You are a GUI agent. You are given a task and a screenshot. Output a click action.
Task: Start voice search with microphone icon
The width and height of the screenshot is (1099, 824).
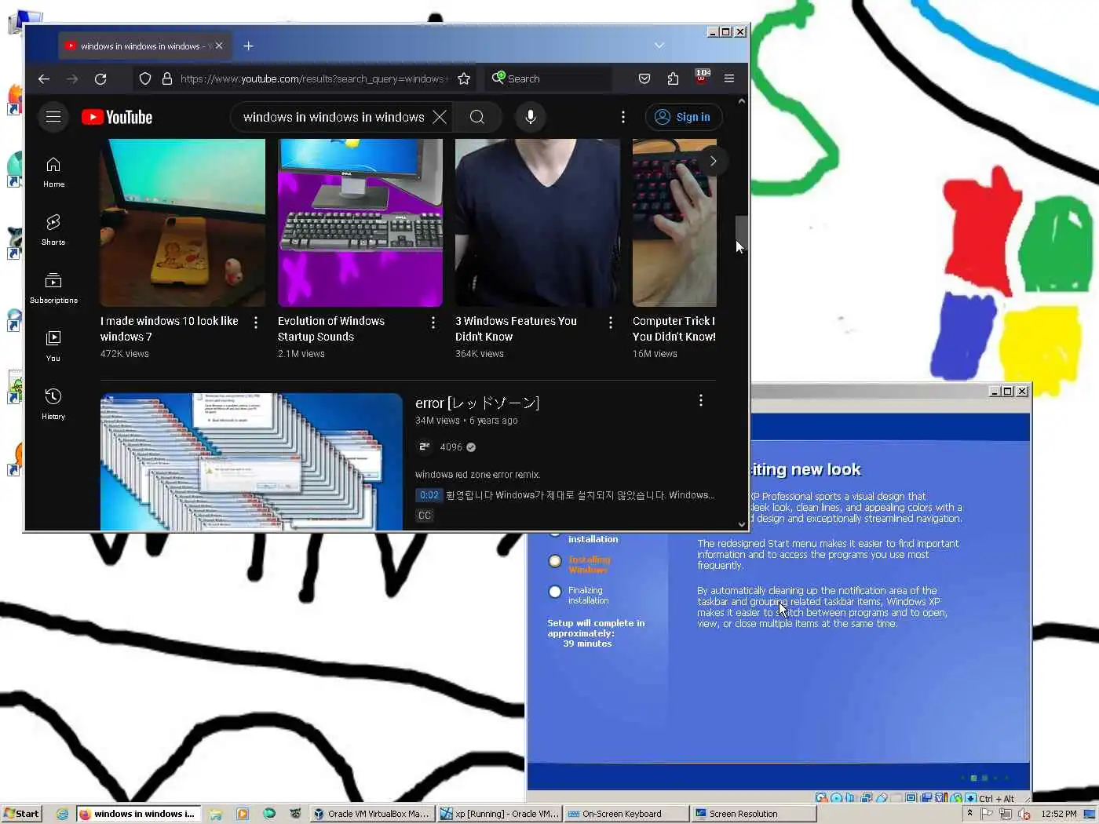(x=531, y=117)
